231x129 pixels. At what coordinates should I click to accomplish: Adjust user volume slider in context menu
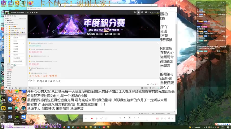(x=18, y=64)
